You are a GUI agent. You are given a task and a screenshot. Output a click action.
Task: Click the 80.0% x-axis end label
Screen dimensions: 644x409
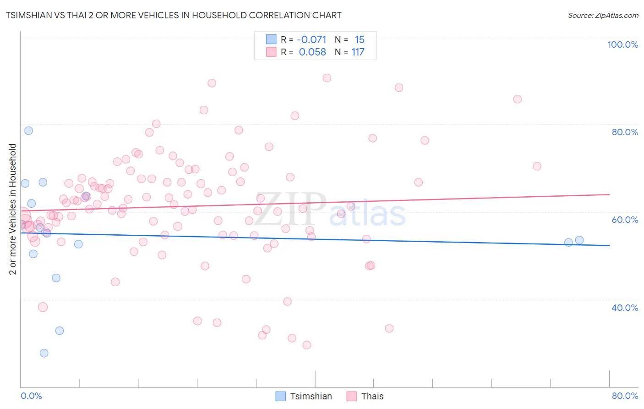(x=625, y=396)
